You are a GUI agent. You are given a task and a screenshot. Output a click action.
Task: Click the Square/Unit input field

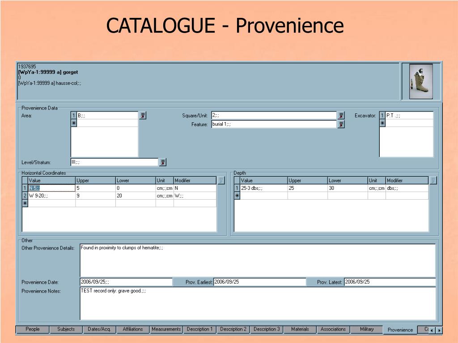pyautogui.click(x=274, y=116)
